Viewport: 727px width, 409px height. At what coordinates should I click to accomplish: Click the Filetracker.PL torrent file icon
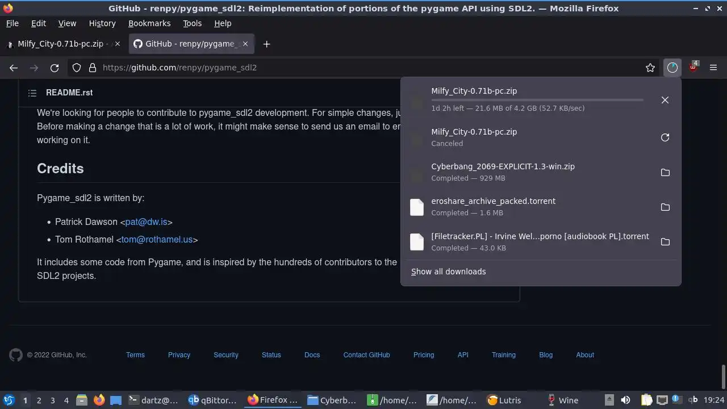(417, 242)
